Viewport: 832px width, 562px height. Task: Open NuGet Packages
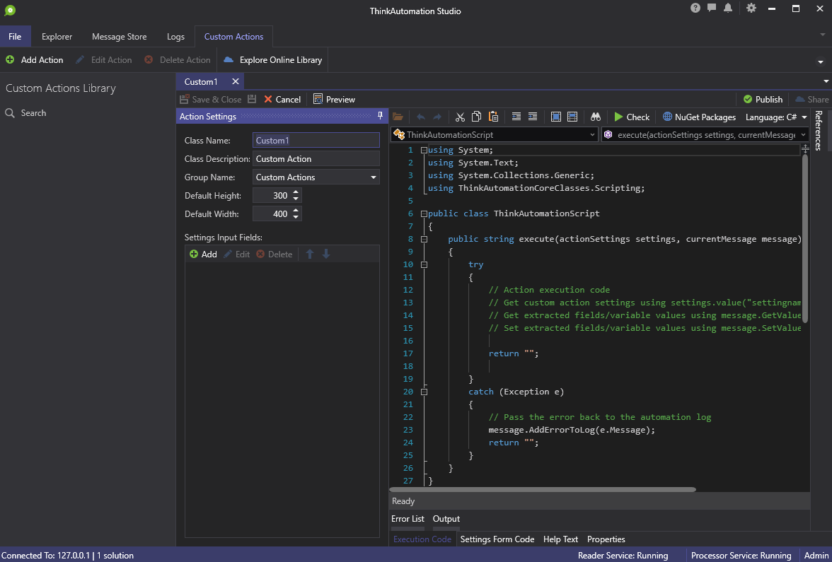[x=699, y=117]
